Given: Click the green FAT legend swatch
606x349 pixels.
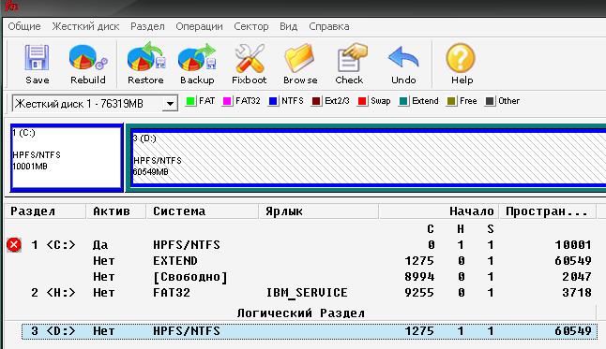Looking at the screenshot, I should pos(190,101).
